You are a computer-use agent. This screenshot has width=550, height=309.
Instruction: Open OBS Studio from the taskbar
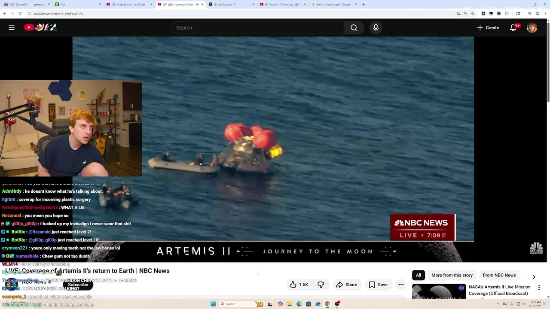(337, 304)
